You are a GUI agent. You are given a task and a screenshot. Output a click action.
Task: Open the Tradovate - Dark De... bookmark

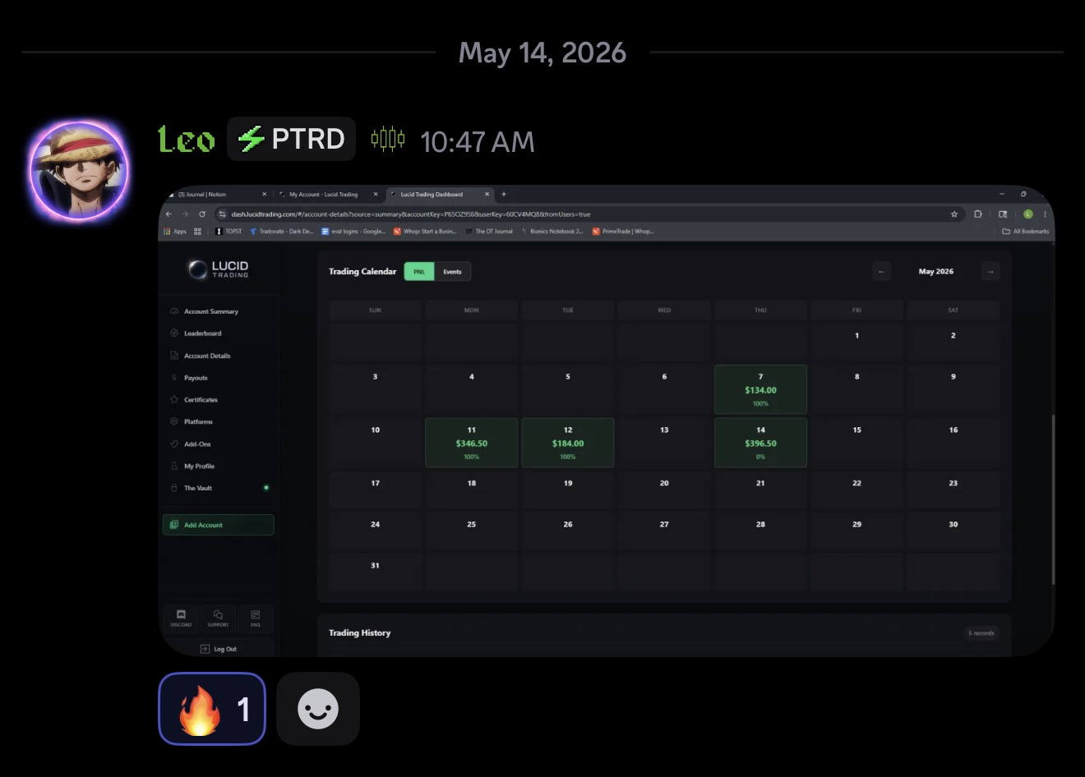click(282, 232)
